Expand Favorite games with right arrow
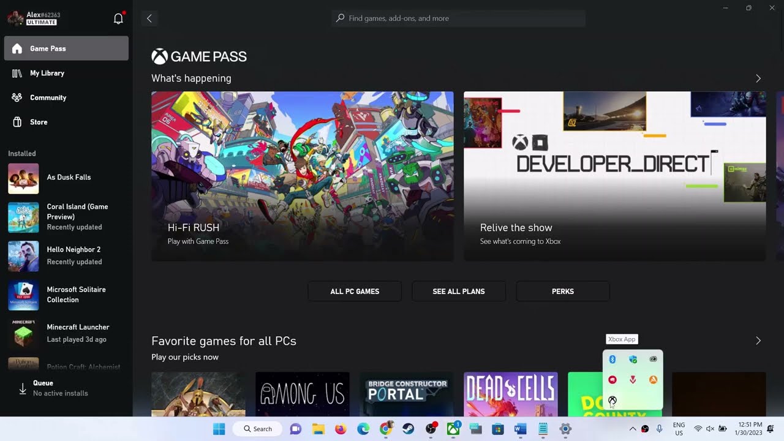 point(758,341)
